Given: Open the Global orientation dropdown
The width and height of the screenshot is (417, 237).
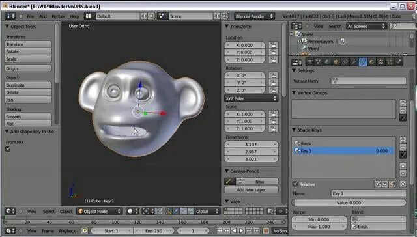Looking at the screenshot, I should coord(207,211).
